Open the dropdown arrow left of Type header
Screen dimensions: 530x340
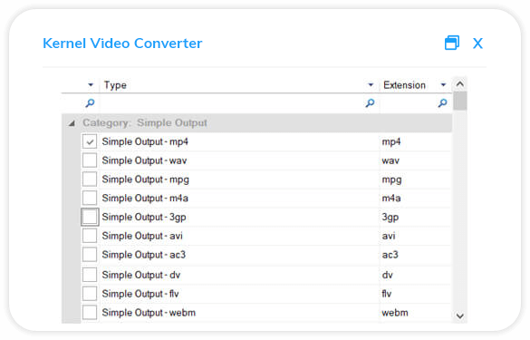coord(91,85)
